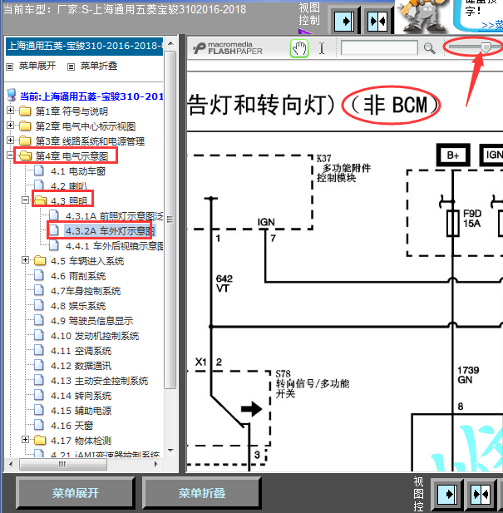Select 第2章 电气中心标示视图 tree item
503x513 pixels.
86,126
